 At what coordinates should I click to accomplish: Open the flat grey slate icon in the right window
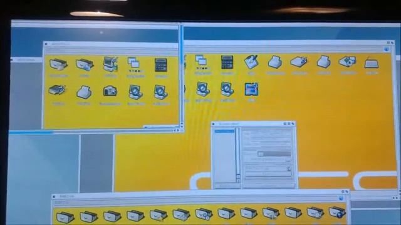372,62
